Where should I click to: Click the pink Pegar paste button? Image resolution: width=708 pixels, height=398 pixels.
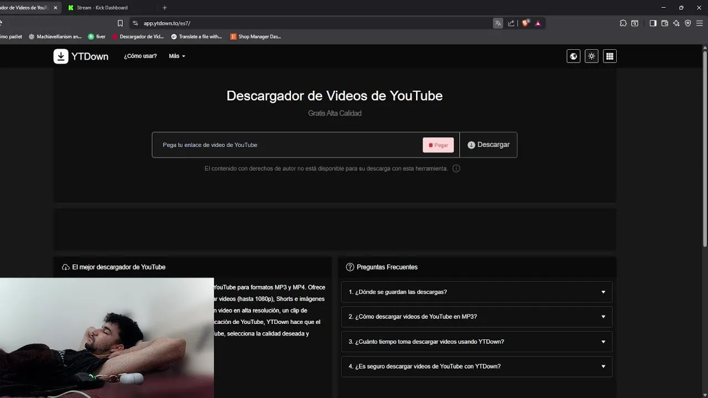click(x=438, y=145)
